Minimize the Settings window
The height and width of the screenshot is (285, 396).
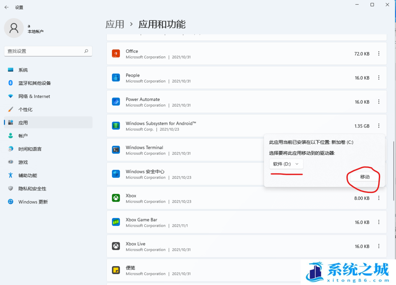[357, 4]
